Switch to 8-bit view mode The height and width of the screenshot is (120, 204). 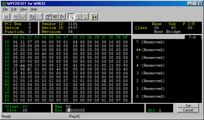point(71,17)
